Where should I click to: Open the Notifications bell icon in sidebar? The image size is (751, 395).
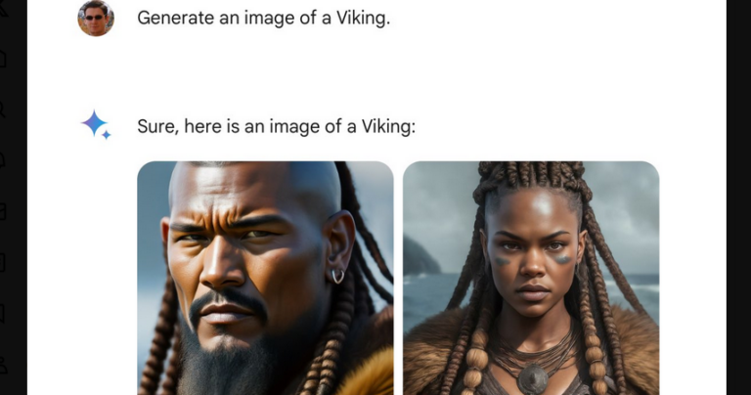coord(2,160)
